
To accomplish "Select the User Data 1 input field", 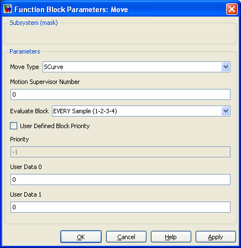I will pyautogui.click(x=120, y=207).
